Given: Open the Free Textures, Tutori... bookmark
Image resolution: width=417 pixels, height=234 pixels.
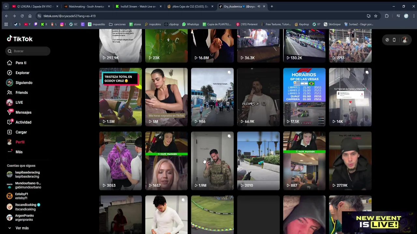Looking at the screenshot, I should pos(276,24).
